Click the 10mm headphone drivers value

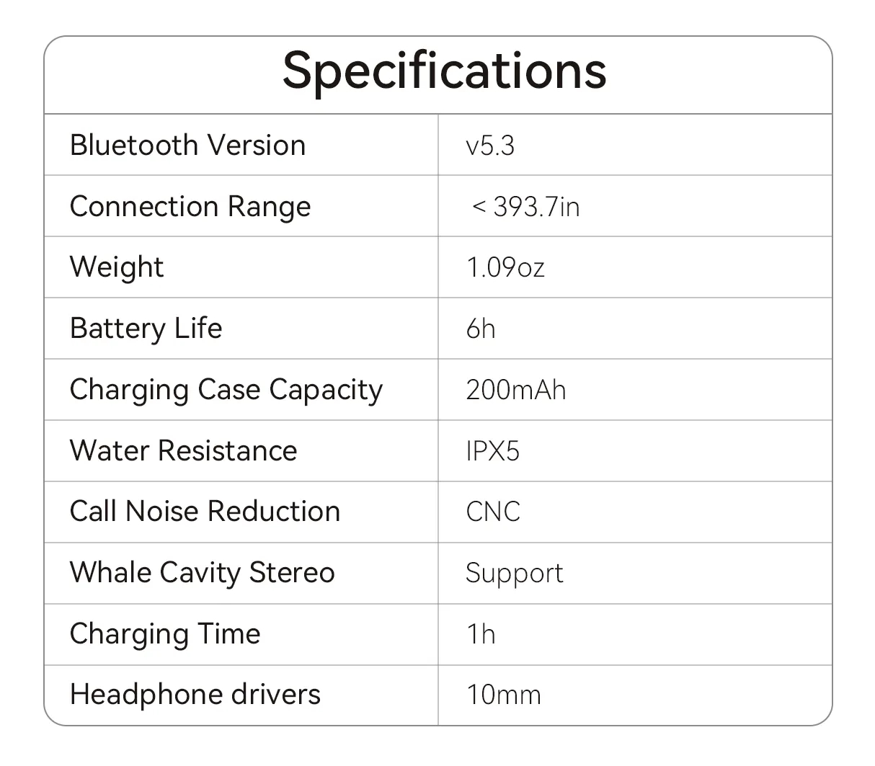503,695
